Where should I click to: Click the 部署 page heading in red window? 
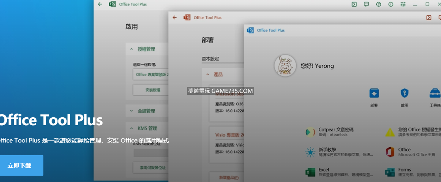coord(208,40)
